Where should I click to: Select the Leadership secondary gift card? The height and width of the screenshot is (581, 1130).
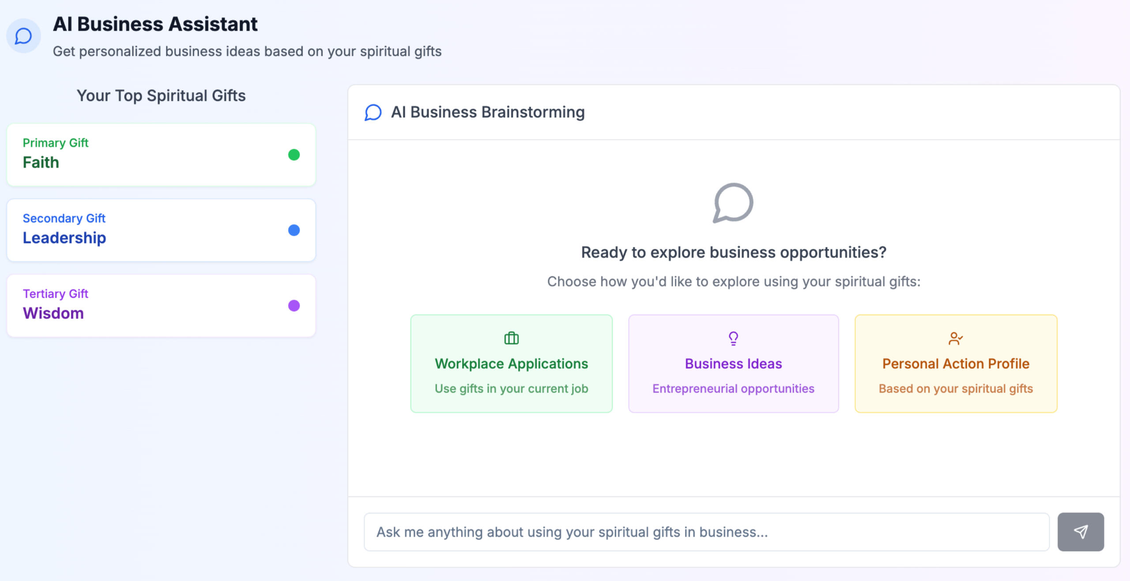pyautogui.click(x=161, y=230)
